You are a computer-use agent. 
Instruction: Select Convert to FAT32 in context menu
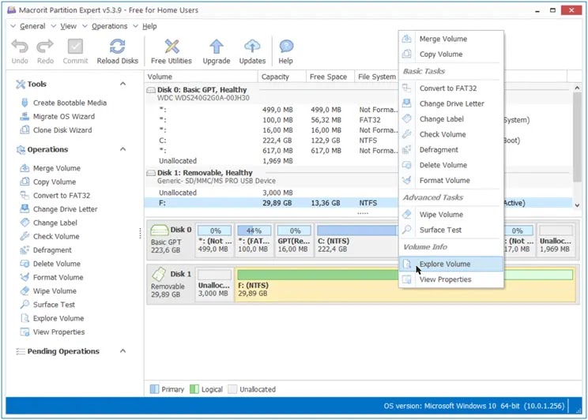point(451,88)
